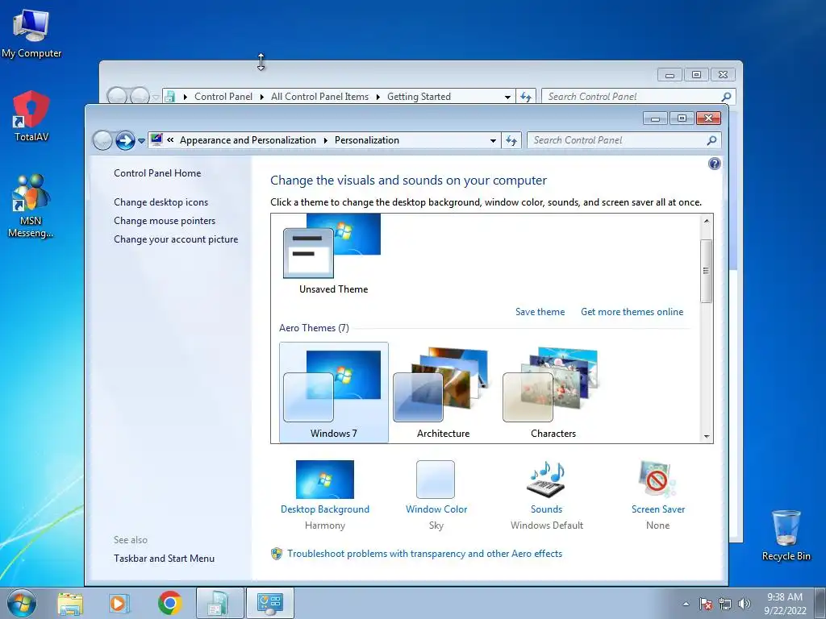826x619 pixels.
Task: Switch to the Getting Started taskbar button
Action: pos(219,603)
